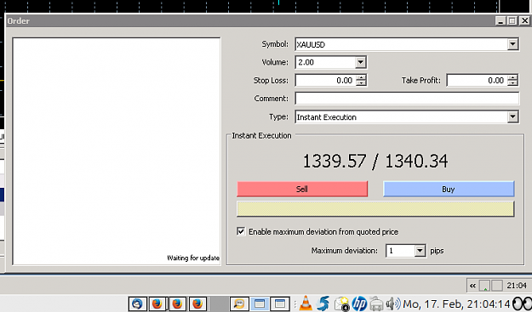Click the VLC cone tray icon
This screenshot has height=312, width=532.
[306, 303]
